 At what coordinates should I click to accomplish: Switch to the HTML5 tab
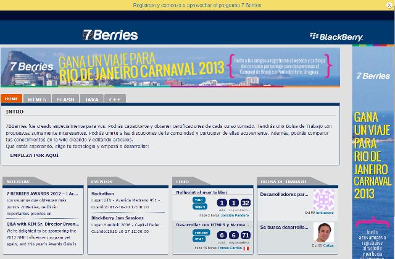[37, 99]
